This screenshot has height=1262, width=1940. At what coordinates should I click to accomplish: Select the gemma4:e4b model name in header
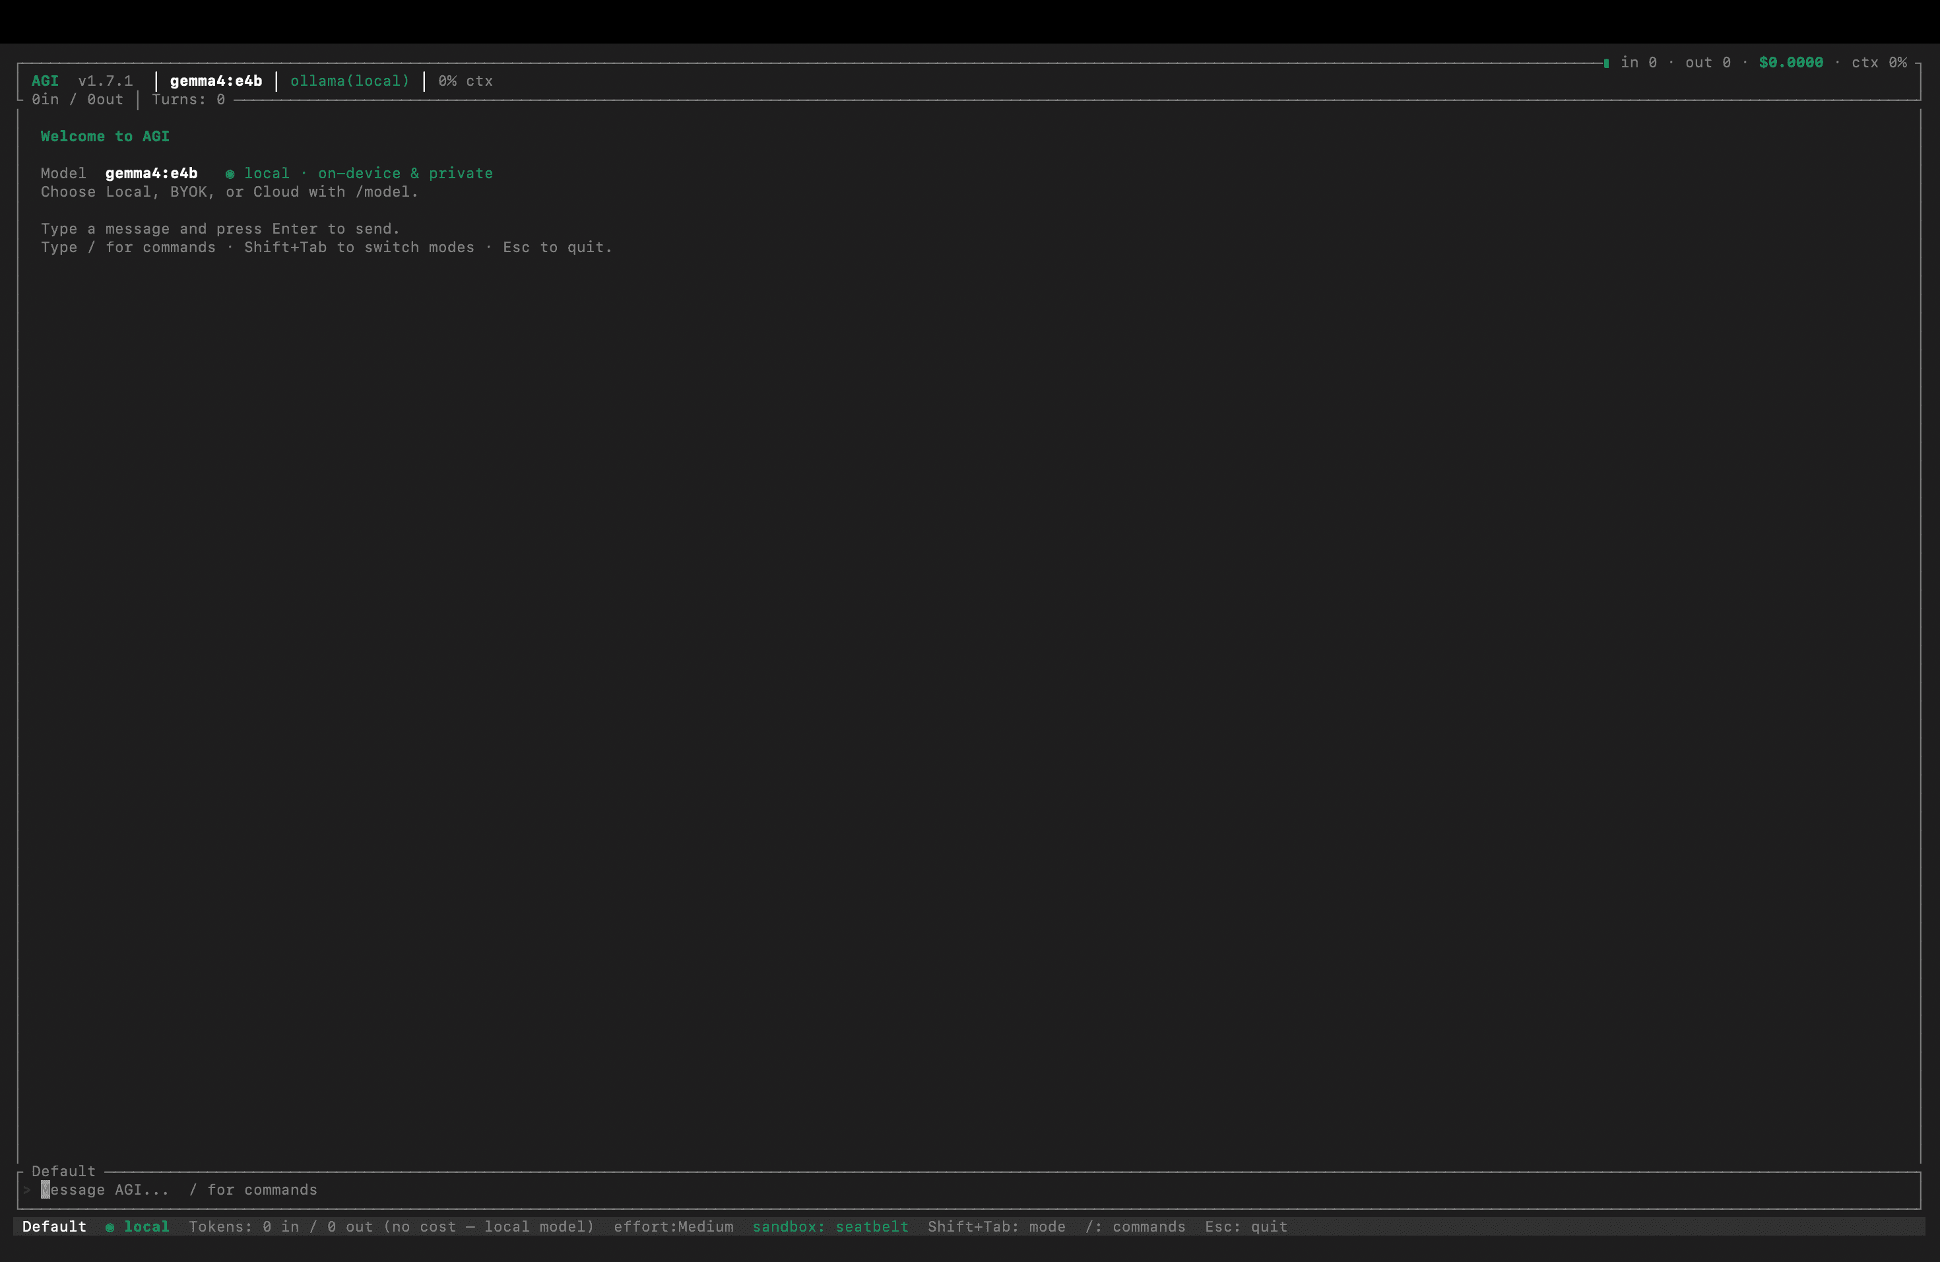click(x=216, y=81)
